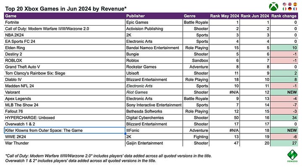This screenshot has width=302, height=167.
Task: Click the Italy flag icon
Action: click(x=284, y=9)
